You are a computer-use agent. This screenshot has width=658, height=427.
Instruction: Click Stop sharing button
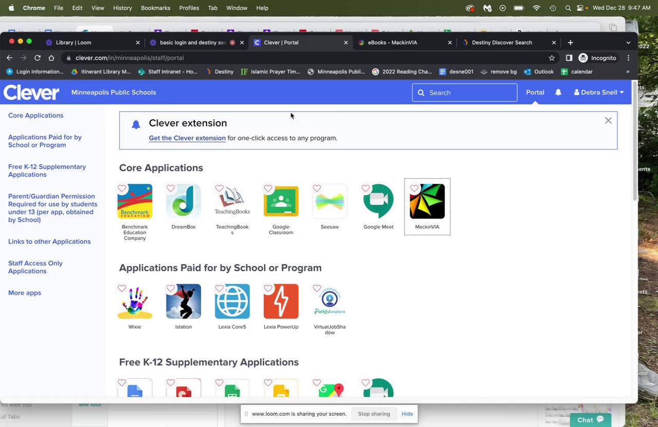(374, 414)
